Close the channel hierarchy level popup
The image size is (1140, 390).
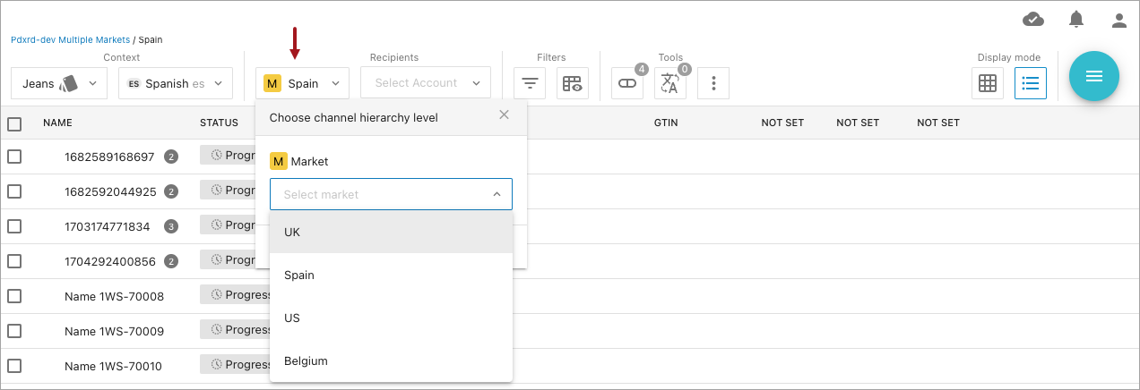[504, 114]
